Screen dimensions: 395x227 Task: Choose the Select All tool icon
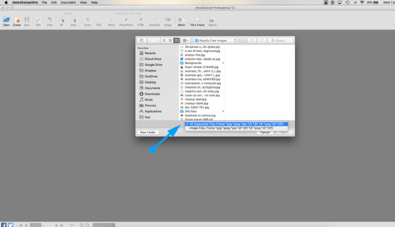coord(62,20)
